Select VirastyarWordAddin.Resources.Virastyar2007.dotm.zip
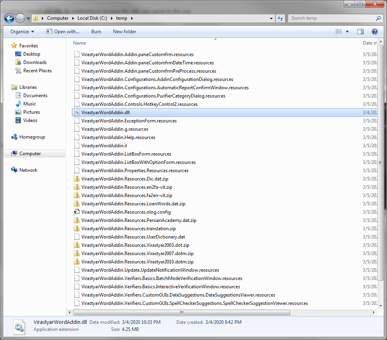The image size is (387, 340). (x=138, y=254)
